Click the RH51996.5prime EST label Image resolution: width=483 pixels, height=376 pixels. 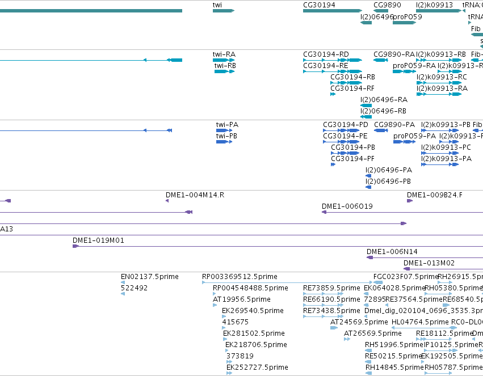[394, 345]
